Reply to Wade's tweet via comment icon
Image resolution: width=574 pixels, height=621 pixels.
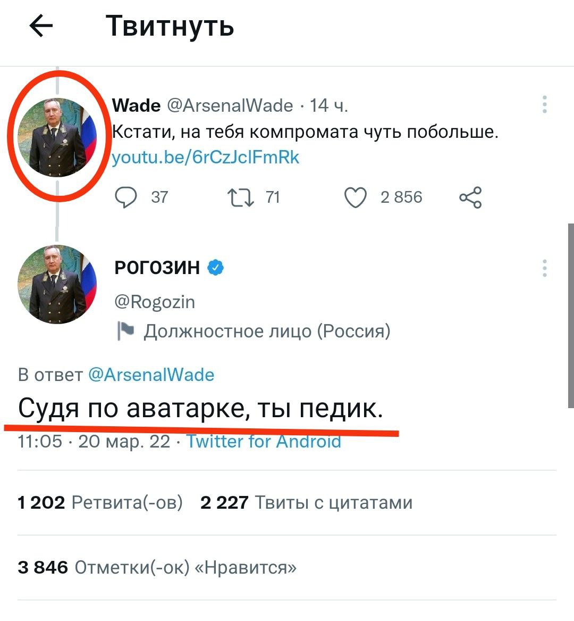coord(126,197)
